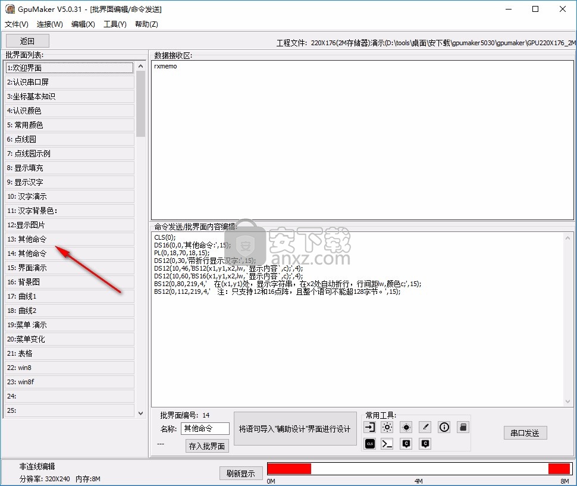
Task: Click the 名称 input field containing 其他命令
Action: (205, 429)
